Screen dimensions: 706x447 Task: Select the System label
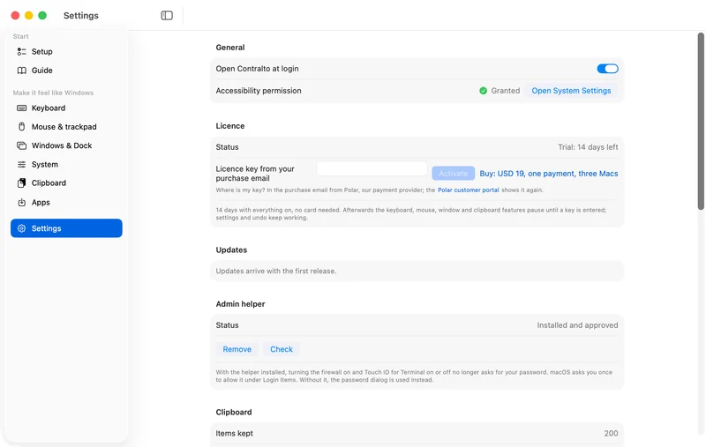(x=45, y=165)
